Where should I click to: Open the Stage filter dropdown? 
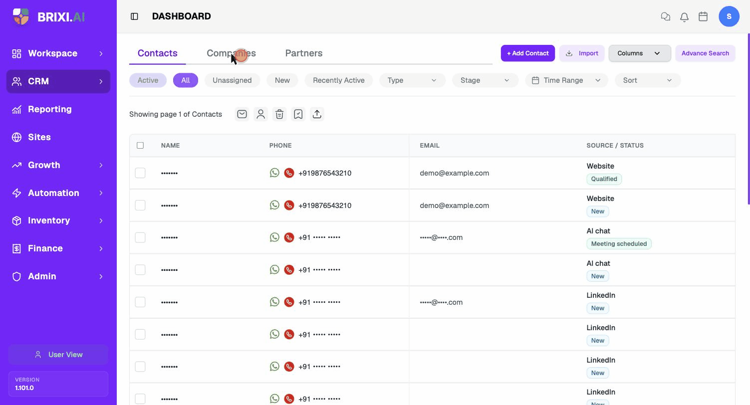(x=485, y=80)
